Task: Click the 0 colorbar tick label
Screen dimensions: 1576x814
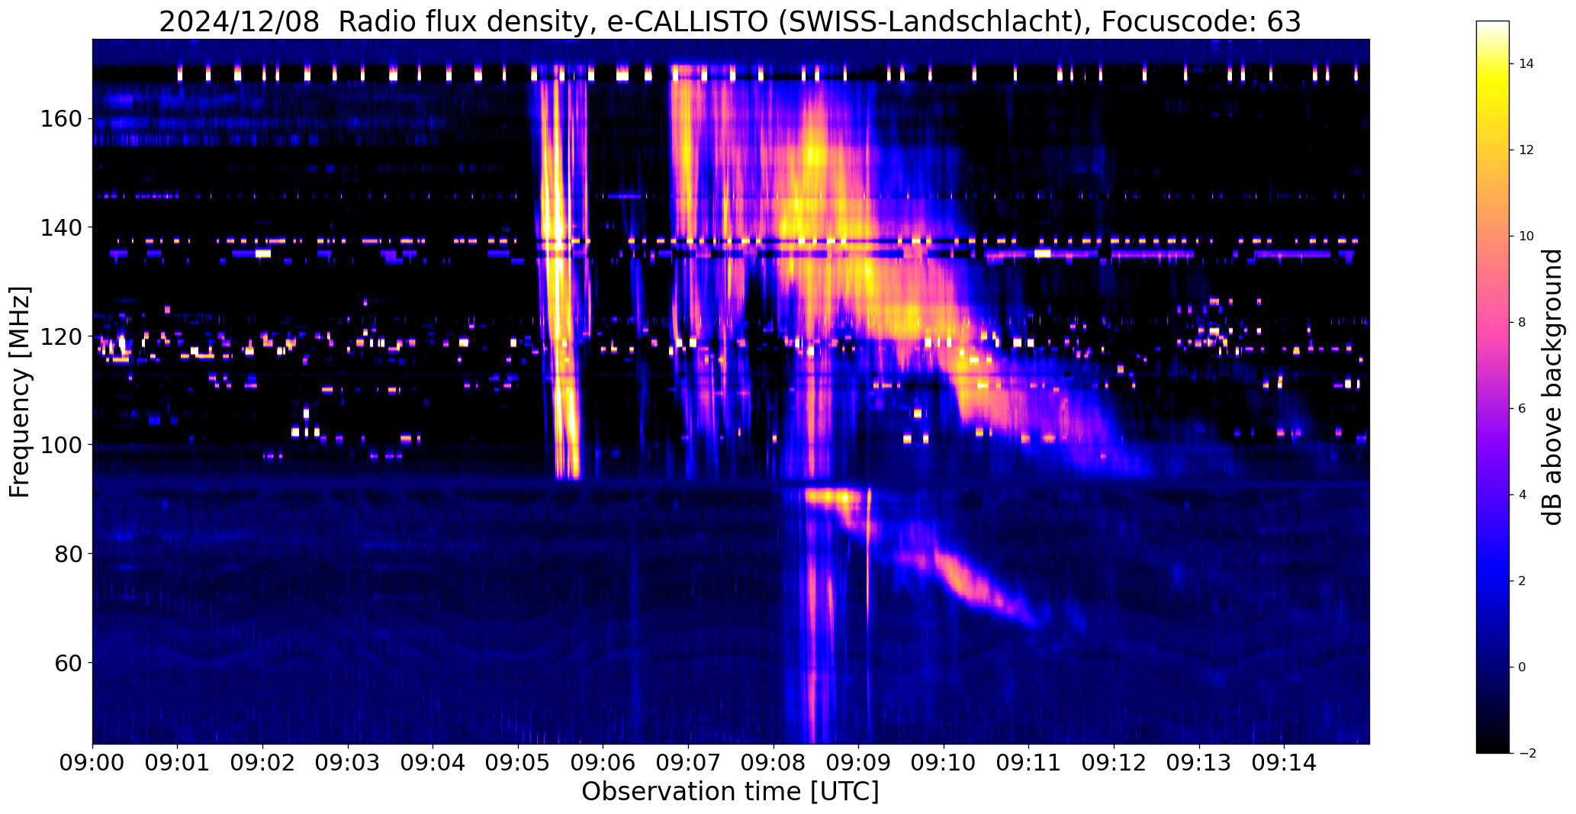Action: 1523,668
